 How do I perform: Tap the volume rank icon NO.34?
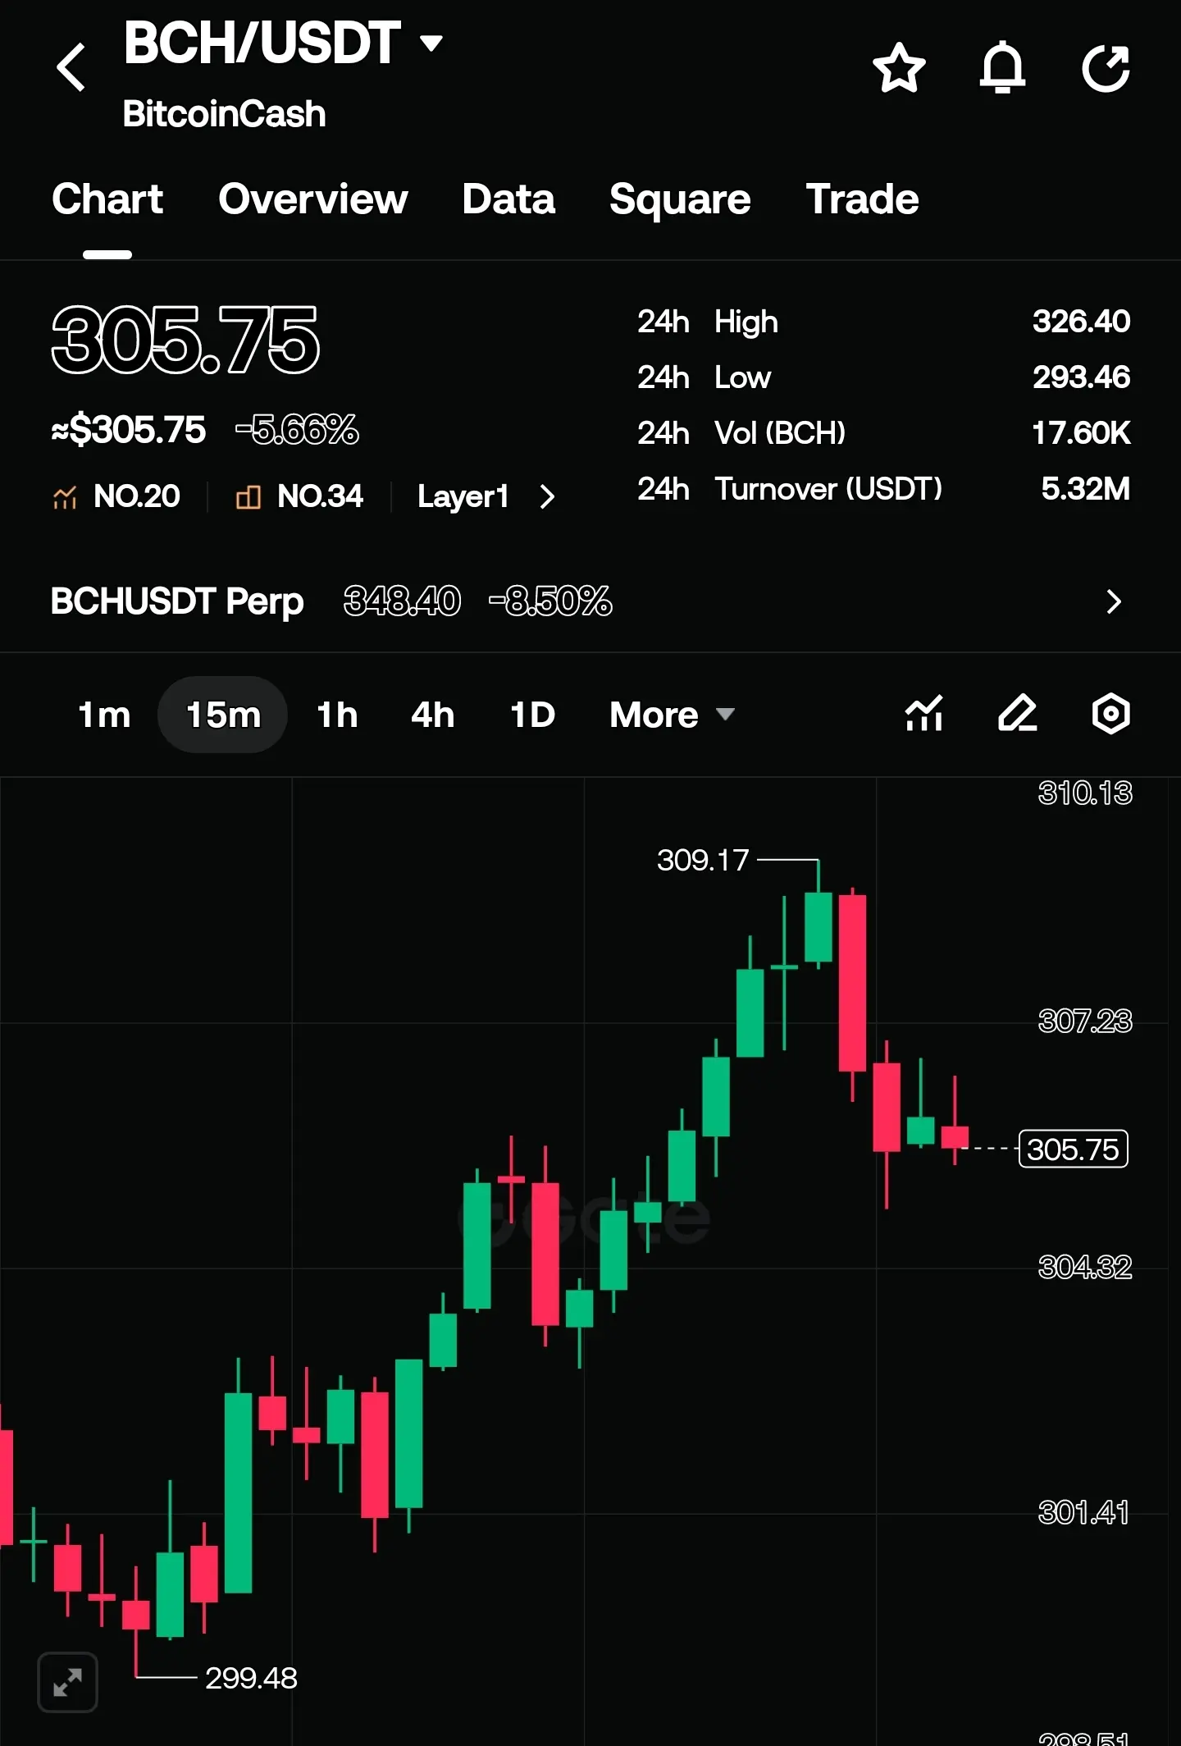click(x=249, y=496)
